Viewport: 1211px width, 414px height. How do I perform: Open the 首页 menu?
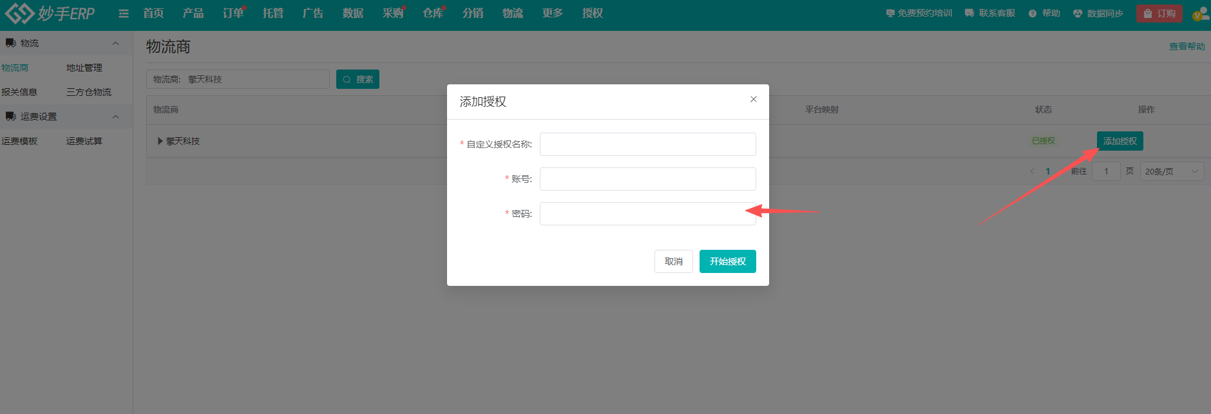click(153, 13)
